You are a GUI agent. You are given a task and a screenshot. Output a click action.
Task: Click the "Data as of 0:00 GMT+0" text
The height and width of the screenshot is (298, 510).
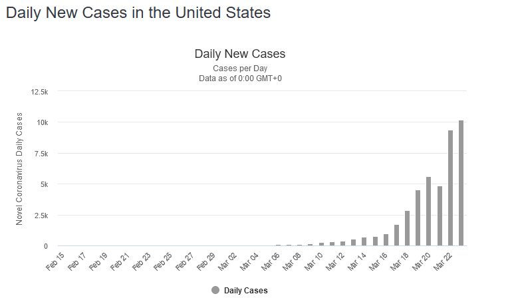pyautogui.click(x=239, y=78)
